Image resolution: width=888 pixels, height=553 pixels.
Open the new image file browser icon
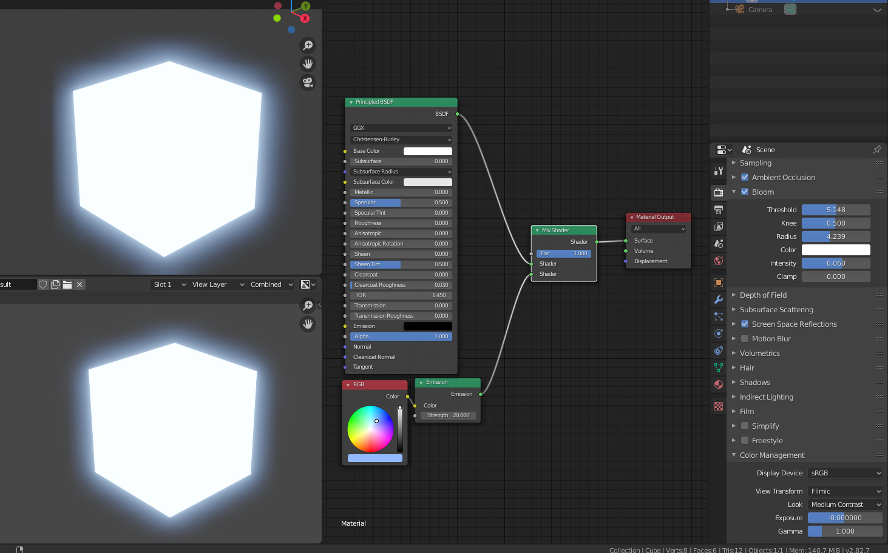pyautogui.click(x=67, y=284)
